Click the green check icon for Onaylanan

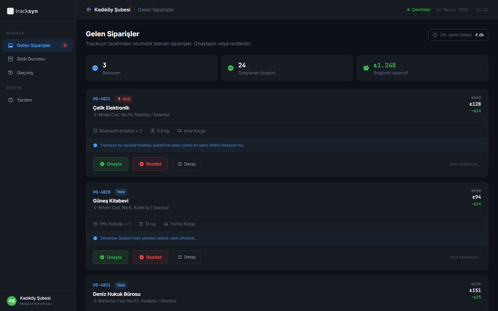coord(231,68)
